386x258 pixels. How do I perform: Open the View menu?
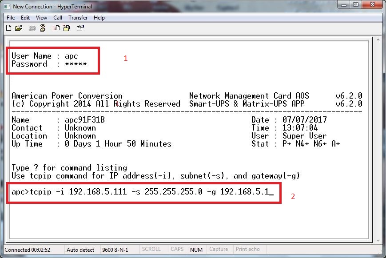pyautogui.click(x=41, y=18)
